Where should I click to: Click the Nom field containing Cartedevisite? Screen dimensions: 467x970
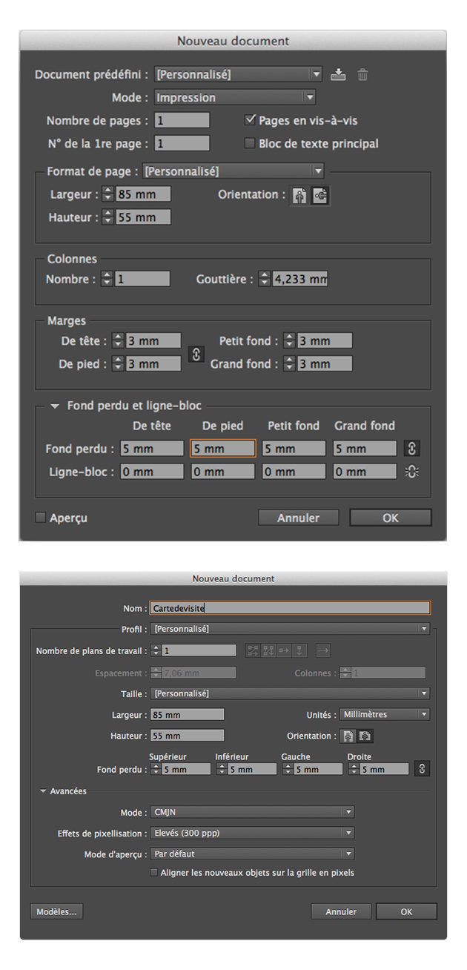pyautogui.click(x=289, y=607)
